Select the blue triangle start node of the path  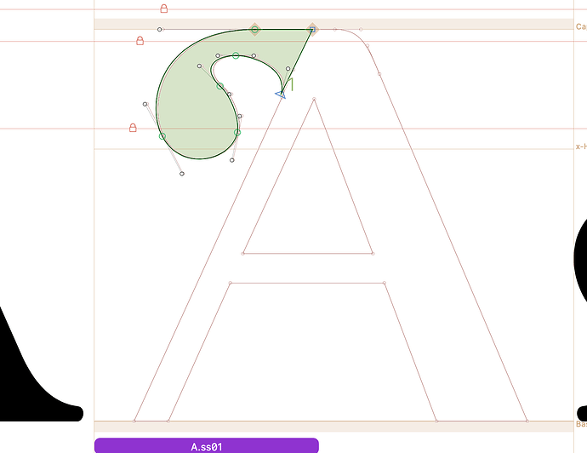[281, 95]
